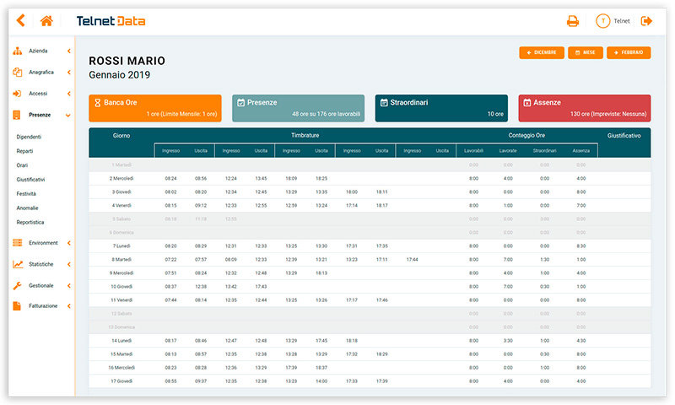
Task: Select the 4 Venerdì row label
Action: 121,205
